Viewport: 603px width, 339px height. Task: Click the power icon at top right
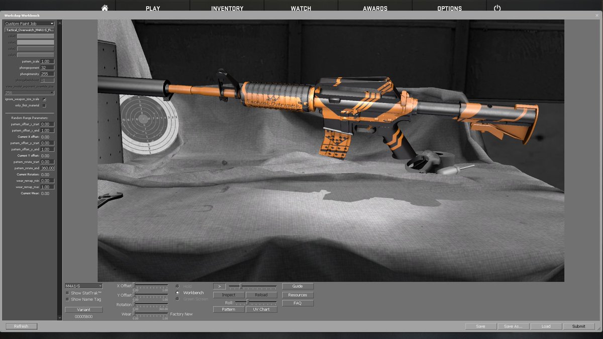click(x=497, y=8)
